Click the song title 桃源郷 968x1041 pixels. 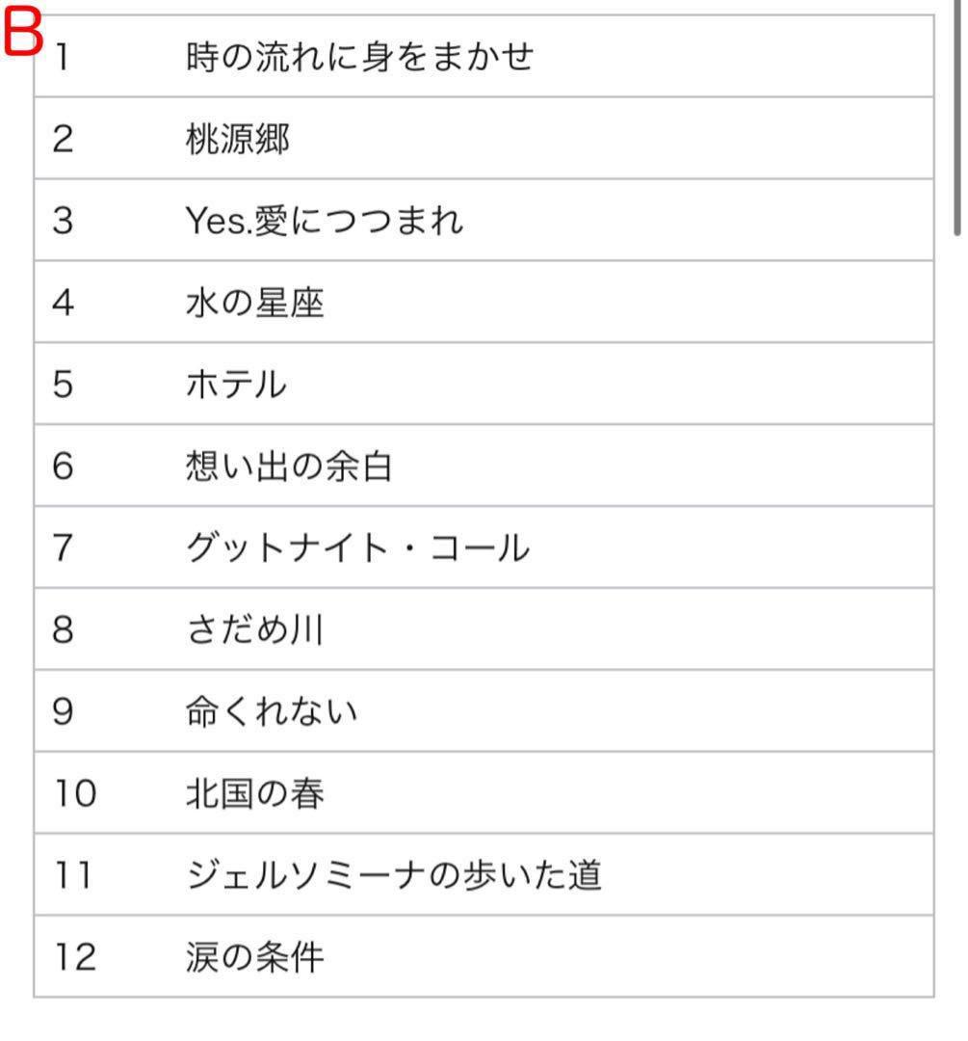[x=237, y=140]
